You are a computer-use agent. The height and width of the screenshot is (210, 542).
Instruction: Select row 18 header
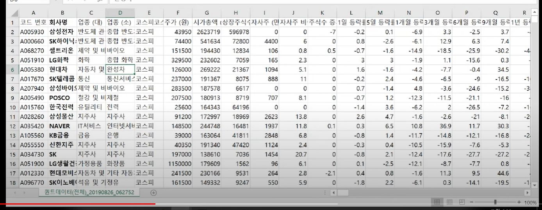point(12,182)
